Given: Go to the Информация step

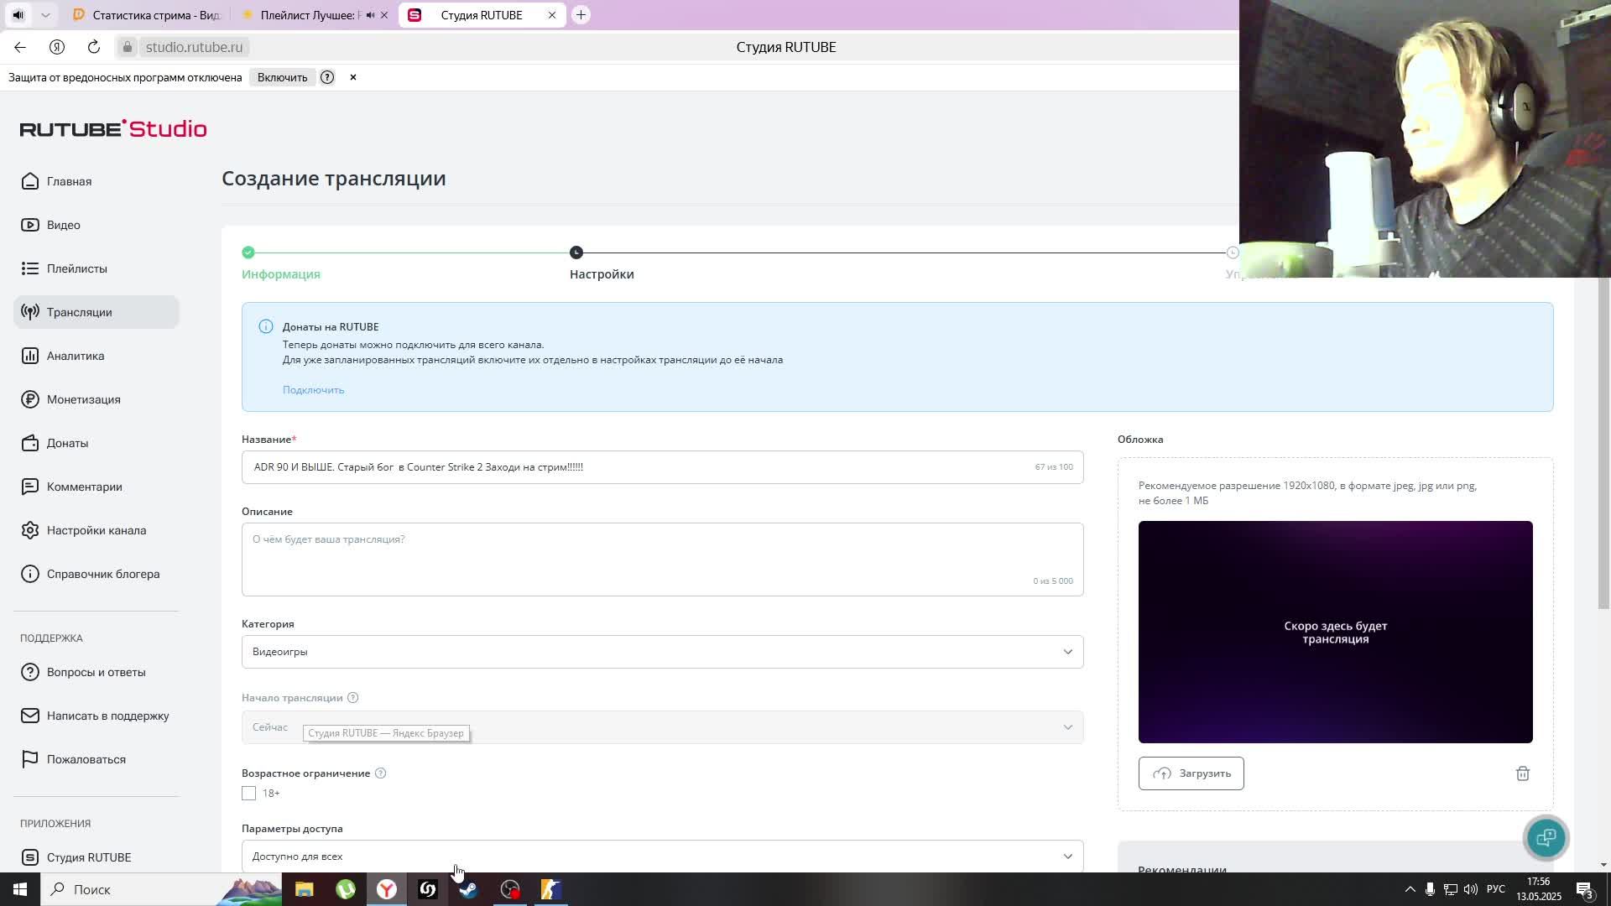Looking at the screenshot, I should click(281, 274).
